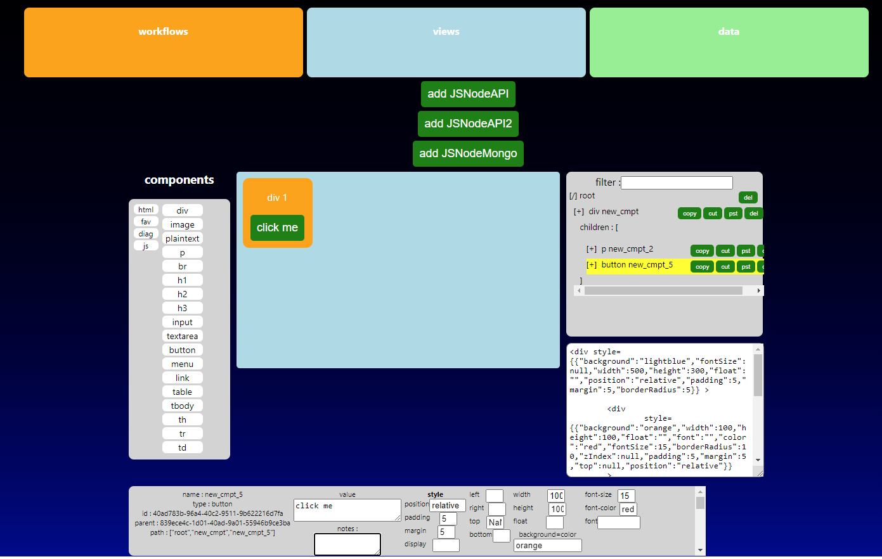
Task: Click the font-color field showing red
Action: [x=628, y=509]
